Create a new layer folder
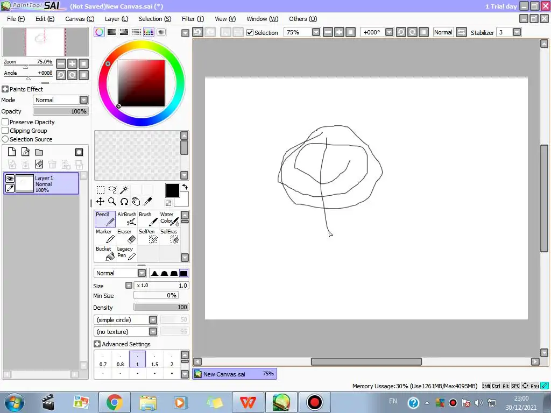This screenshot has height=413, width=551. click(39, 152)
